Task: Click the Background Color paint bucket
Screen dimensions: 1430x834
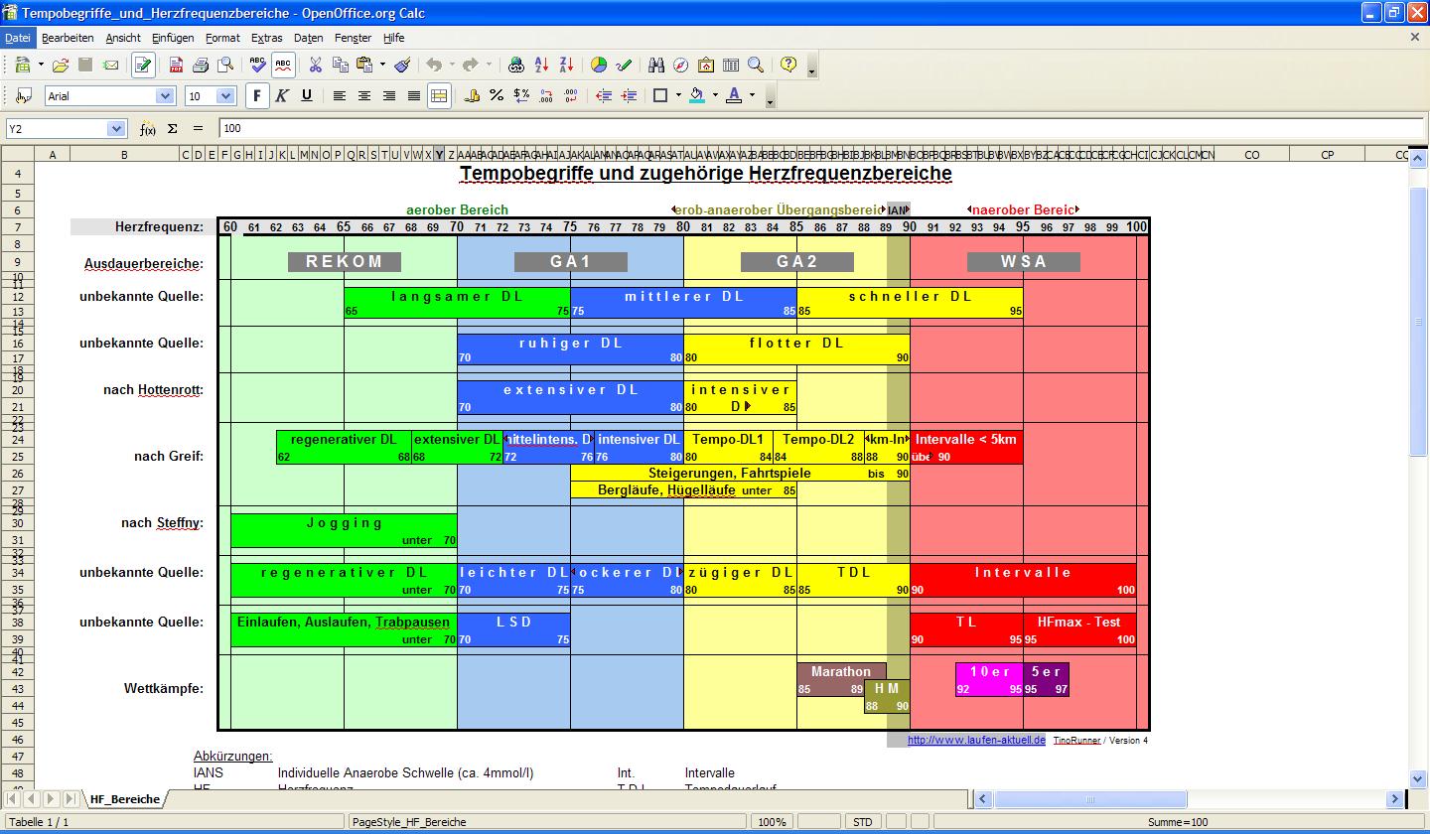Action: pyautogui.click(x=696, y=96)
